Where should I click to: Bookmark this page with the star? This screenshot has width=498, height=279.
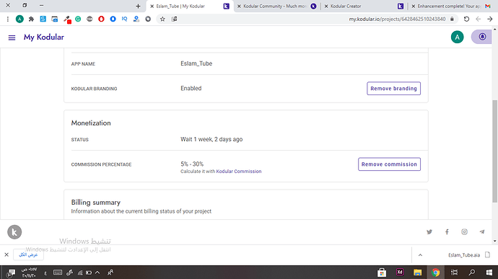click(162, 19)
